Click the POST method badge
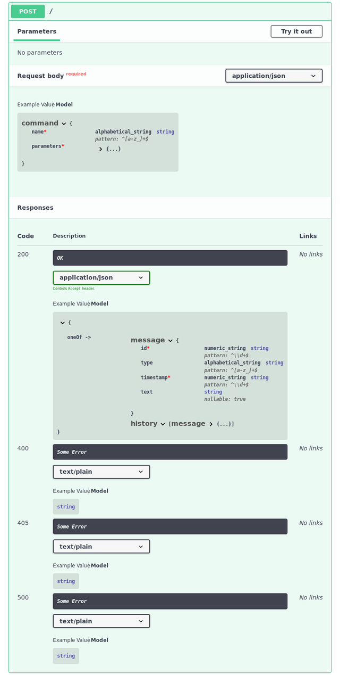This screenshot has width=340, height=675. [x=28, y=11]
